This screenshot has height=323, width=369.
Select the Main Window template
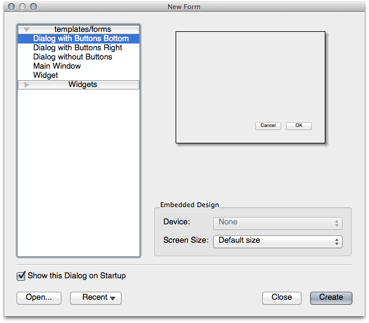(57, 66)
